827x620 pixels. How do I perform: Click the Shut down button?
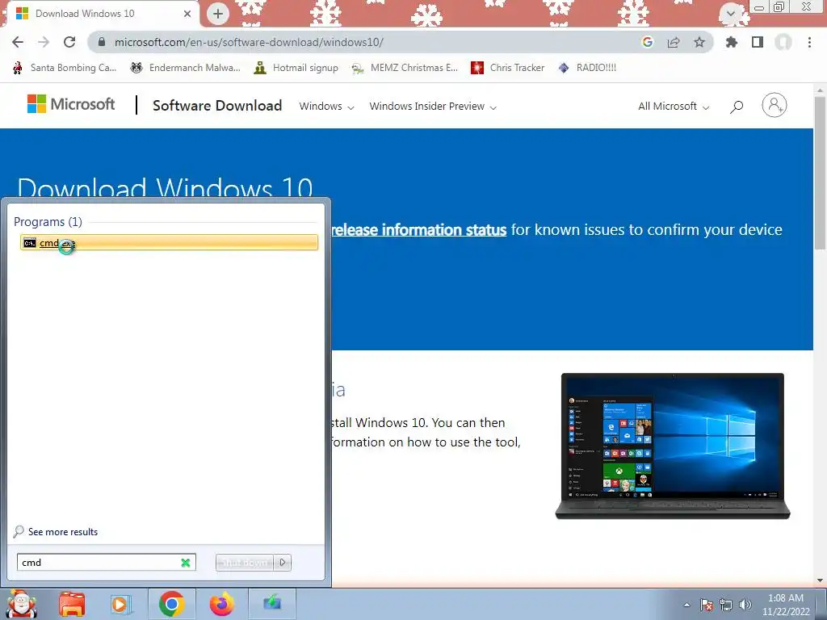tap(244, 563)
